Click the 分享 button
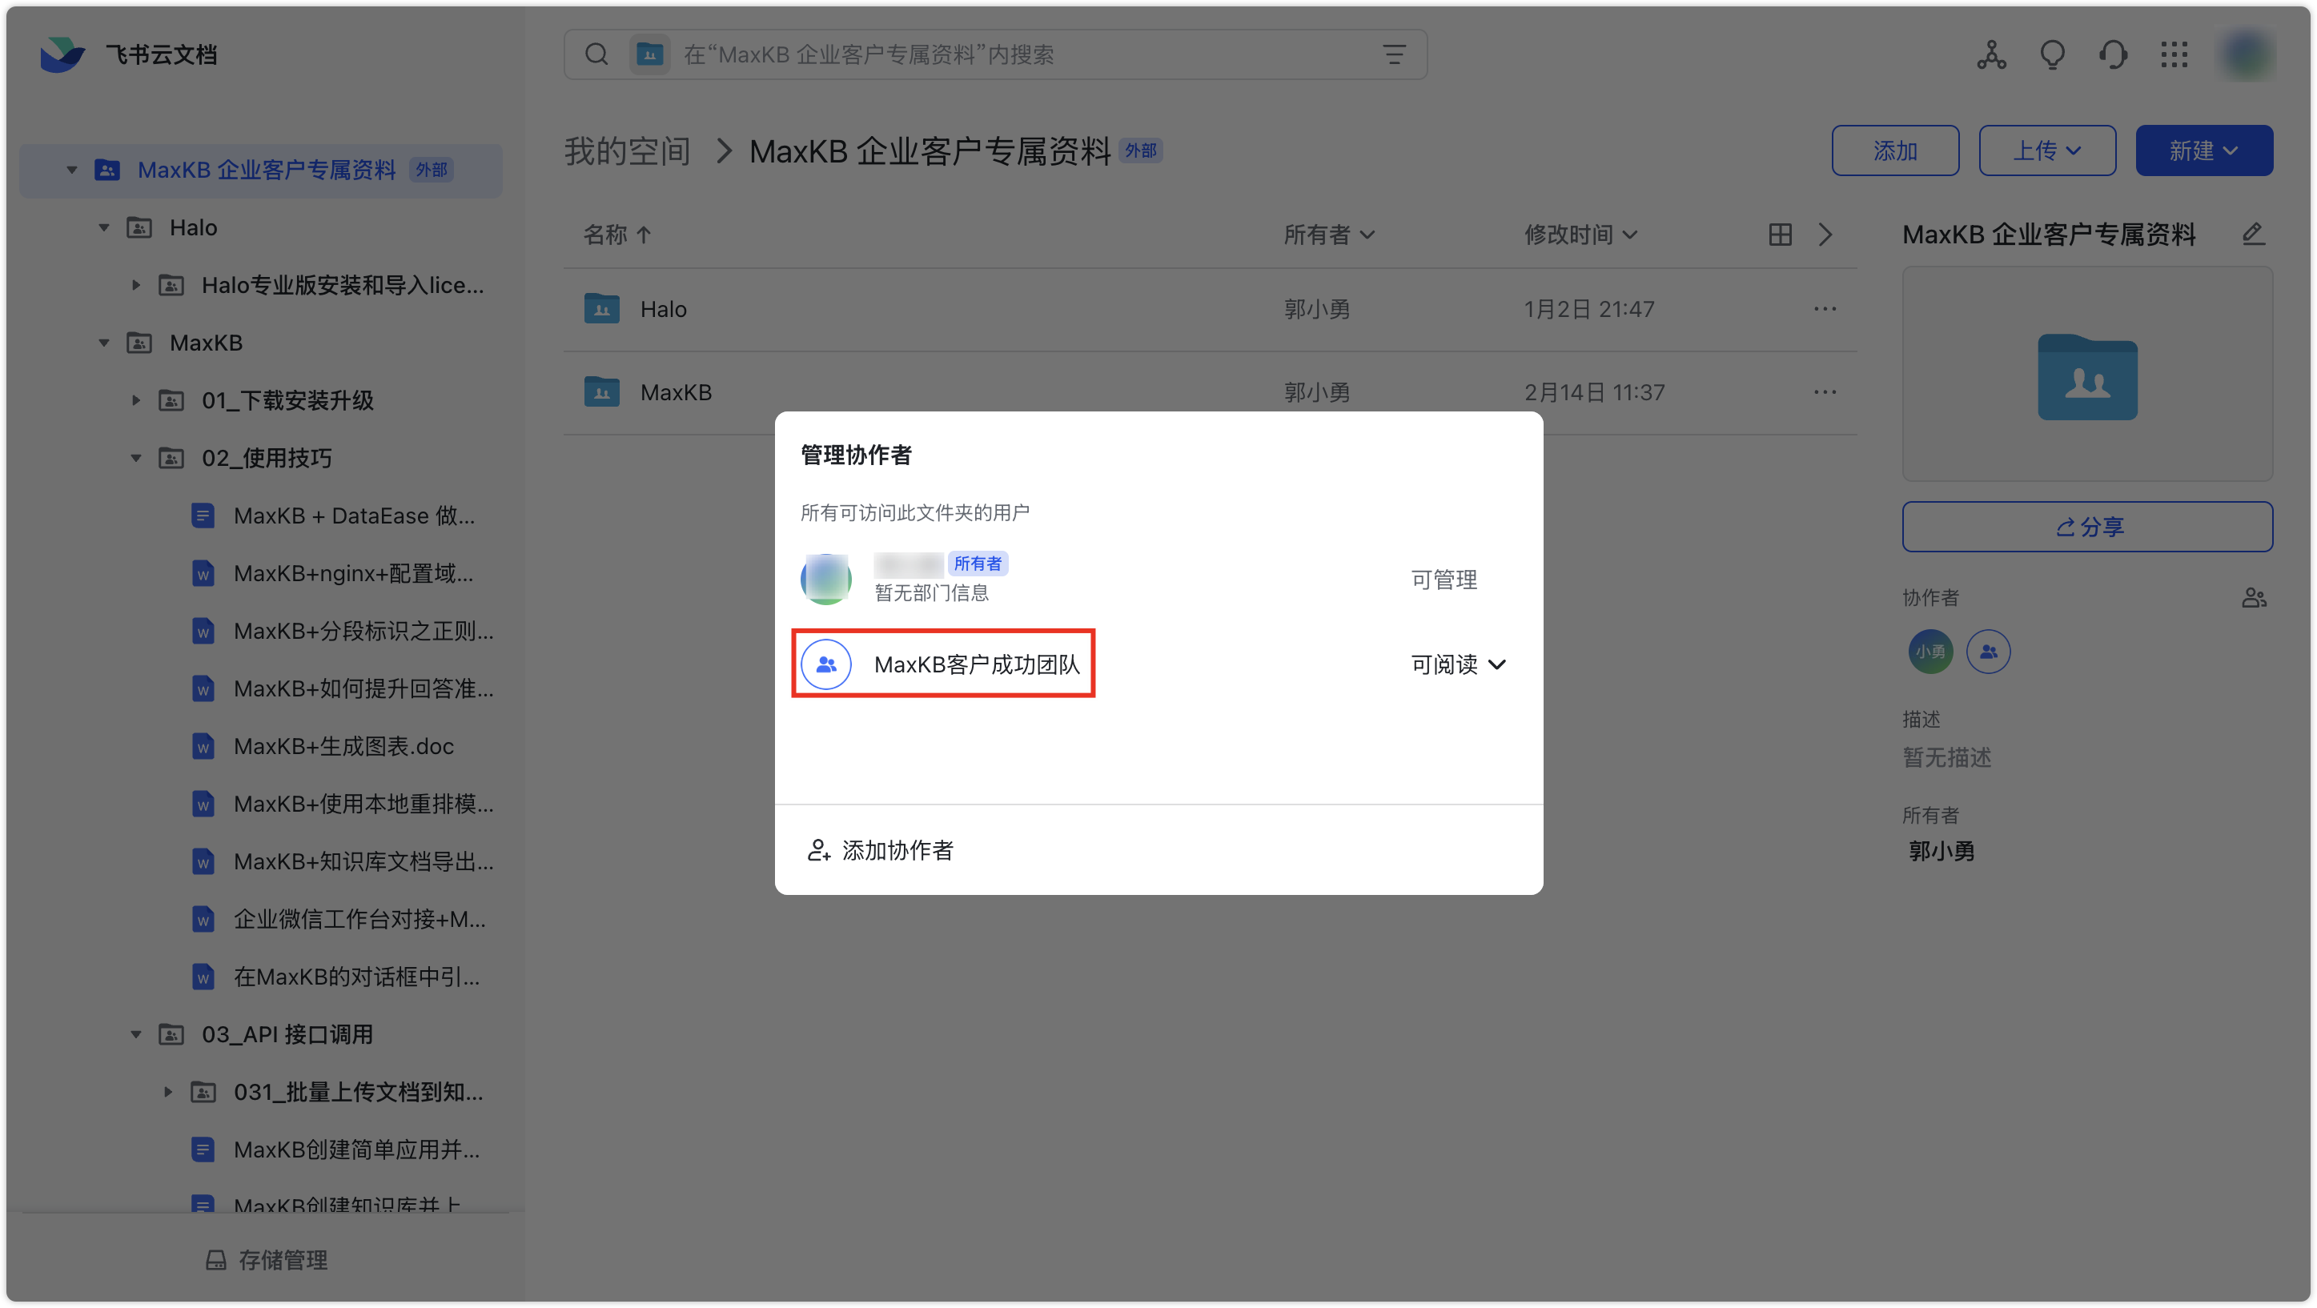 pyautogui.click(x=2086, y=526)
